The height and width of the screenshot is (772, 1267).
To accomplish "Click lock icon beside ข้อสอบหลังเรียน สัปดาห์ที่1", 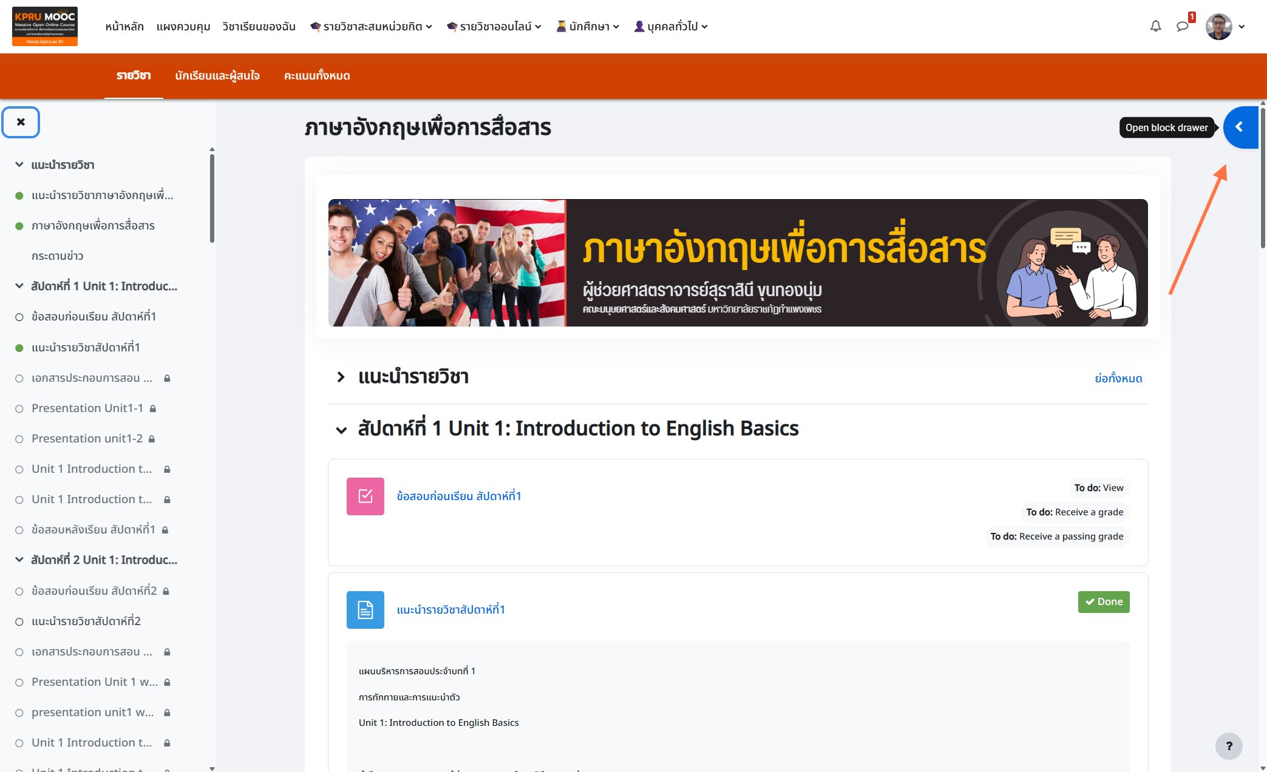I will (165, 530).
